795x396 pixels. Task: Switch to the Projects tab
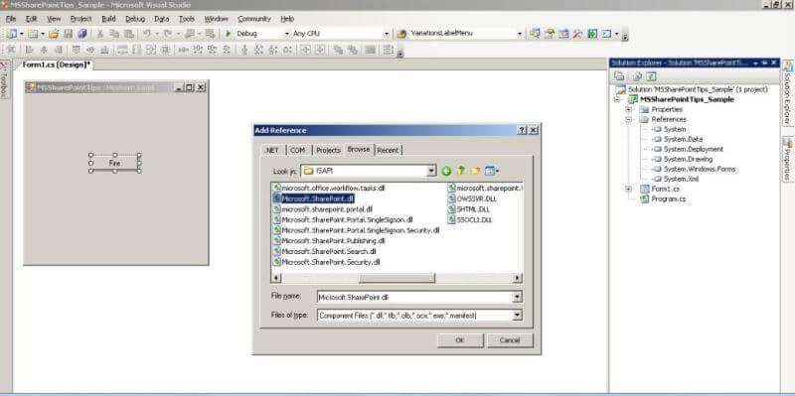[328, 151]
